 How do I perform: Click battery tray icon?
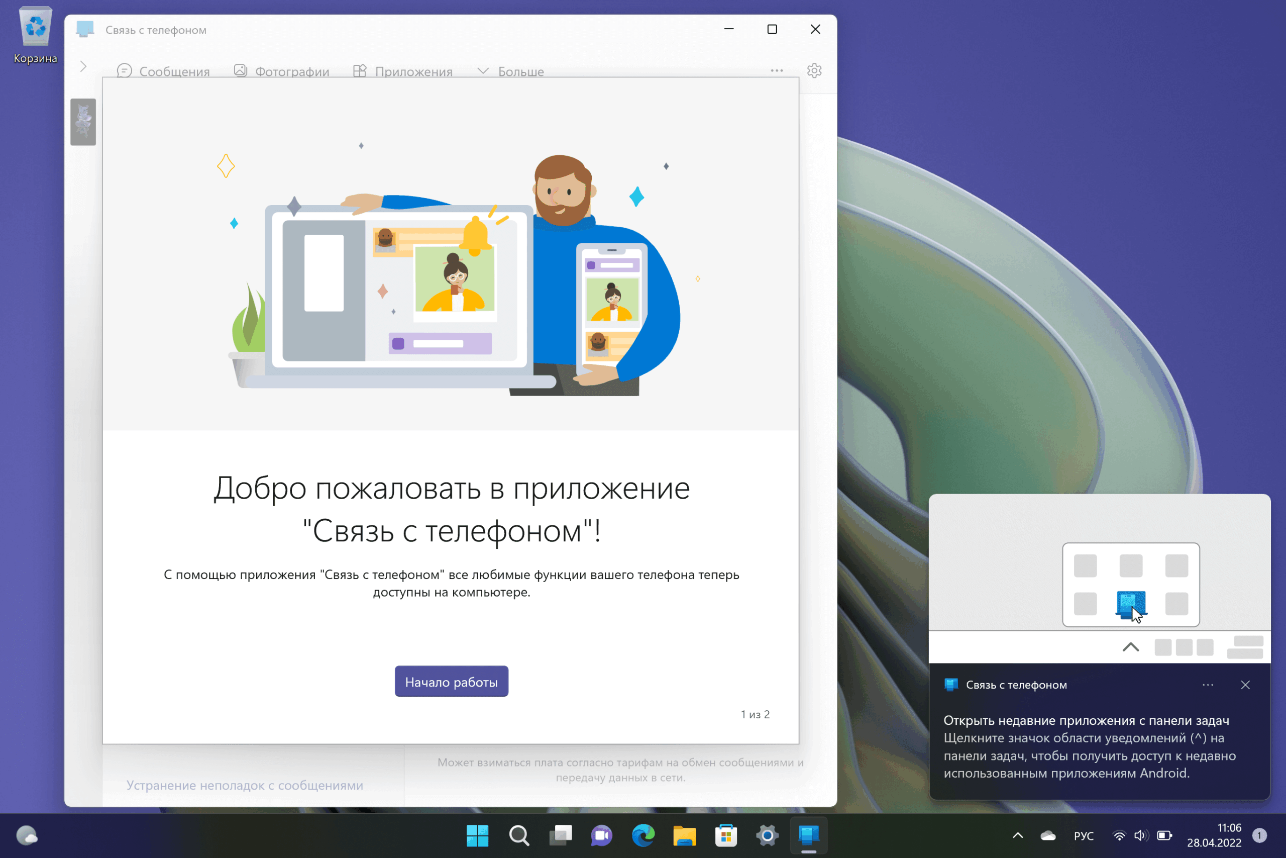coord(1164,835)
